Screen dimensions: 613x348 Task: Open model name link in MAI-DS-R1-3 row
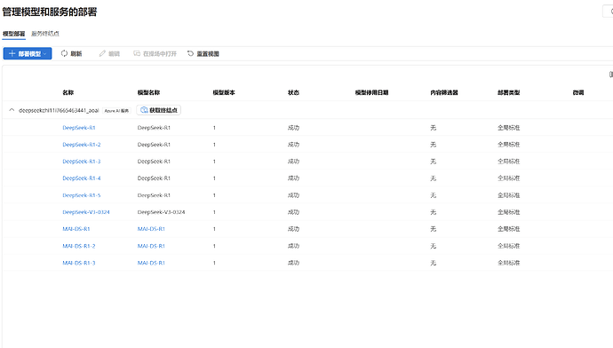point(151,263)
